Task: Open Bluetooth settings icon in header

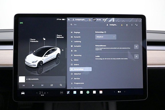Action: click(132, 25)
